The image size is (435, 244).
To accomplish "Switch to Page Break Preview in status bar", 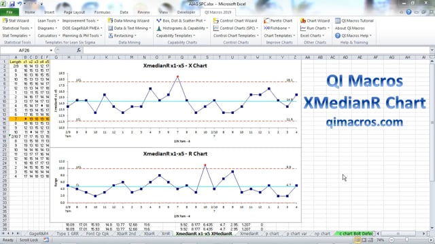I will pos(370,240).
